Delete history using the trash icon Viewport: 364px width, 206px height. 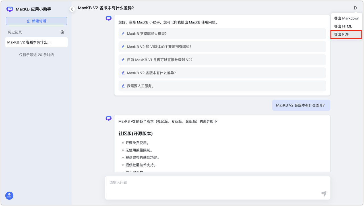[62, 32]
